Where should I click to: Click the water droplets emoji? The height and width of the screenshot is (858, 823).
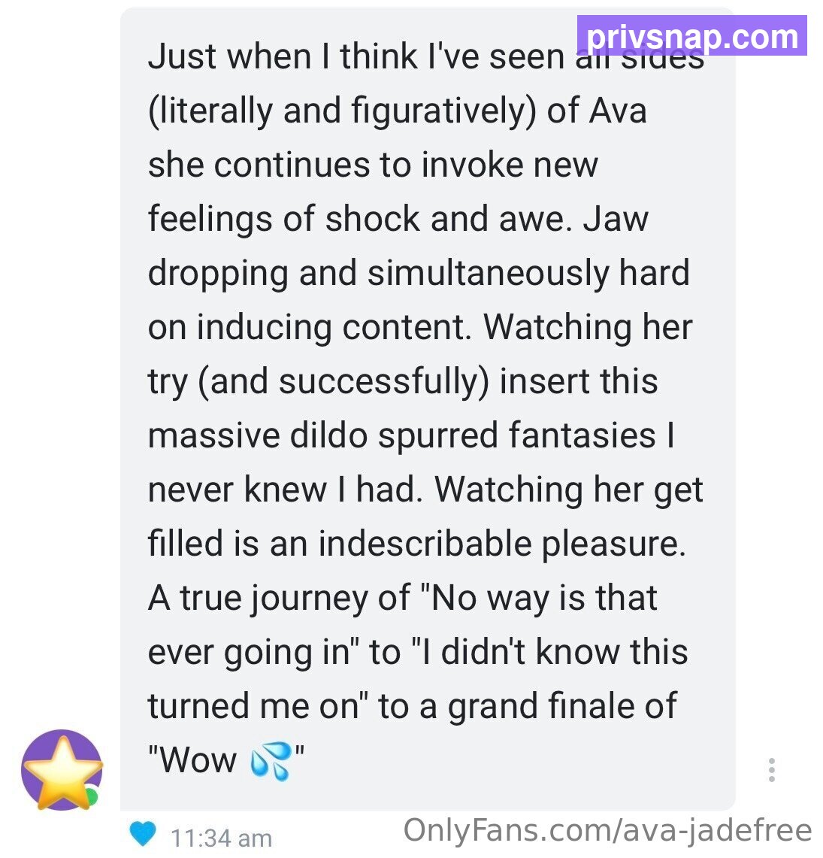[x=270, y=760]
